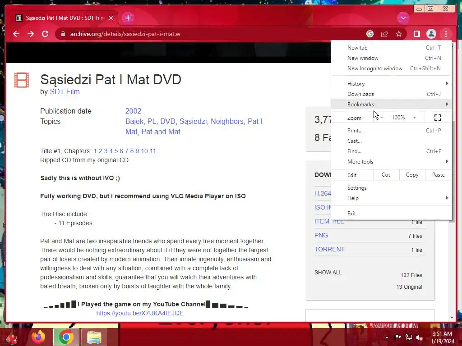Choose Cast... in the menu
This screenshot has width=462, height=346.
coord(391,141)
